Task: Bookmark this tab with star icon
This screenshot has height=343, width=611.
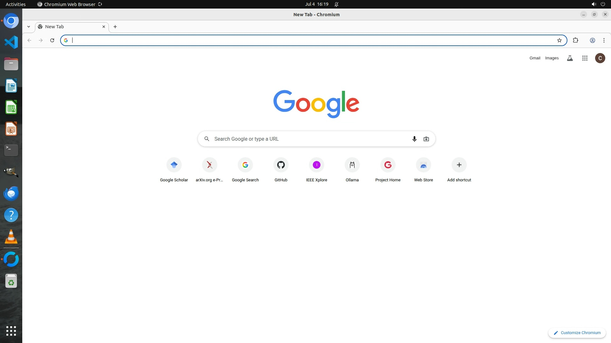Action: pyautogui.click(x=559, y=40)
